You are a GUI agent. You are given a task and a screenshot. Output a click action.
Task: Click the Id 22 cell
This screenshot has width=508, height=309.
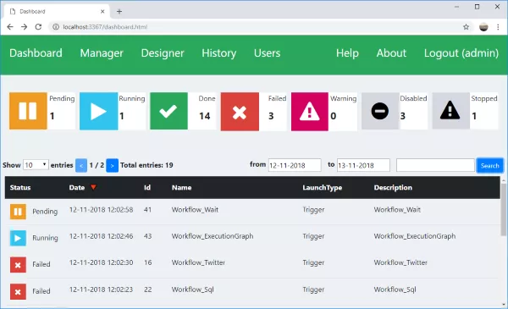tap(147, 290)
